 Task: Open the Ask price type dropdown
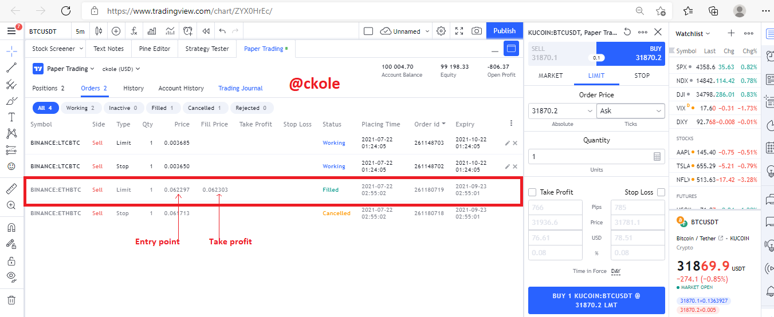pos(631,111)
